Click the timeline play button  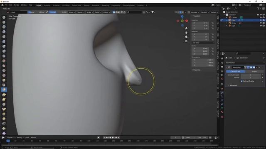pos(113,137)
